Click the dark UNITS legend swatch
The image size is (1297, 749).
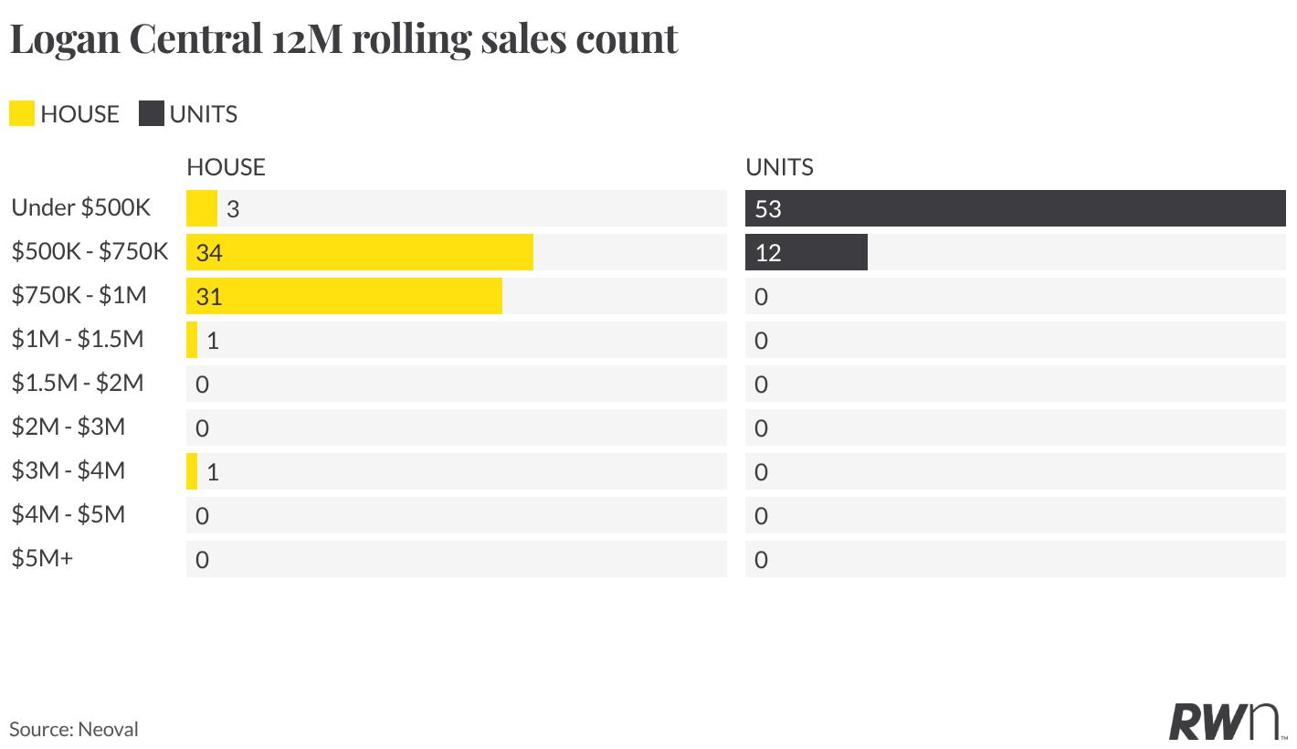[x=152, y=113]
